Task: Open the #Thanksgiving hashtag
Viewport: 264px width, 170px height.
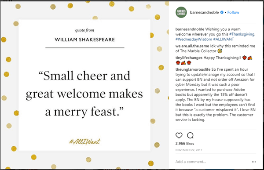Action: (x=242, y=34)
